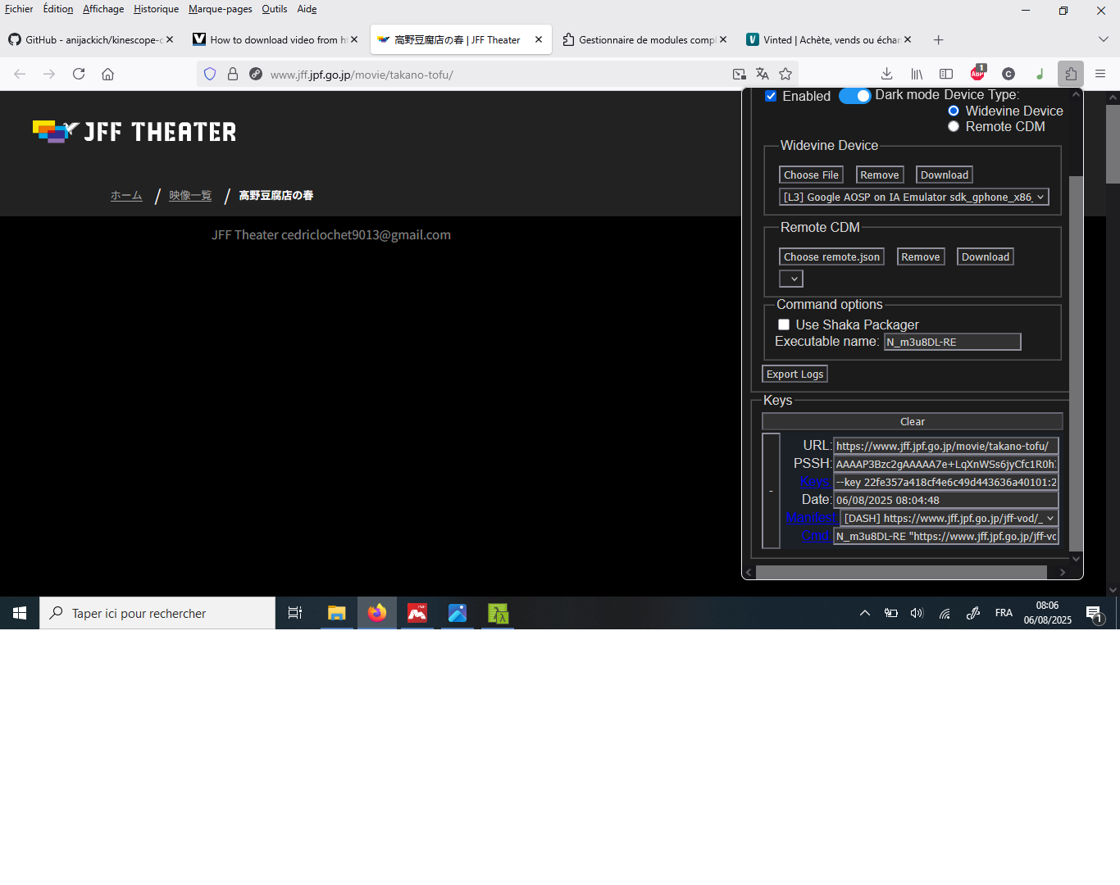Open Picture-in-Picture icon in address bar
The image size is (1120, 885).
click(740, 74)
